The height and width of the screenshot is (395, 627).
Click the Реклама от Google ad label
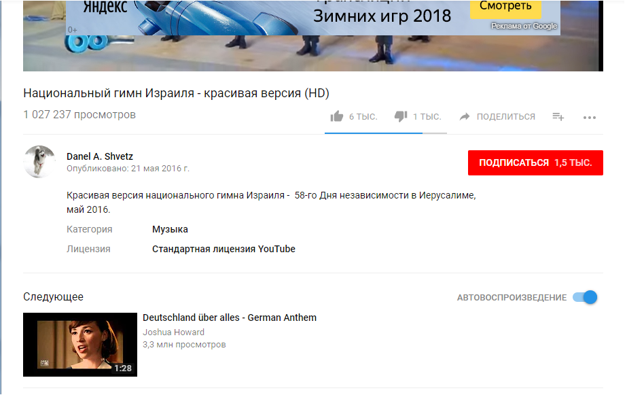point(524,26)
